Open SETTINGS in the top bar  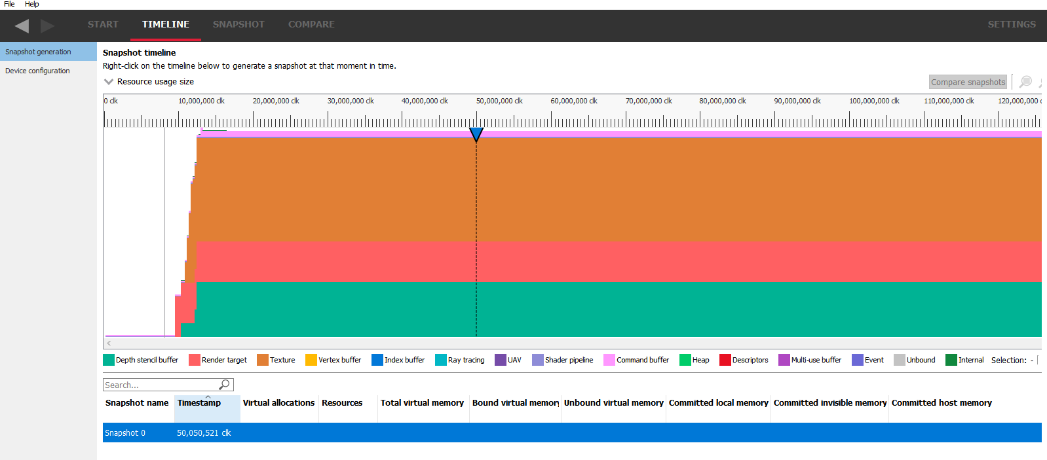pyautogui.click(x=1012, y=24)
